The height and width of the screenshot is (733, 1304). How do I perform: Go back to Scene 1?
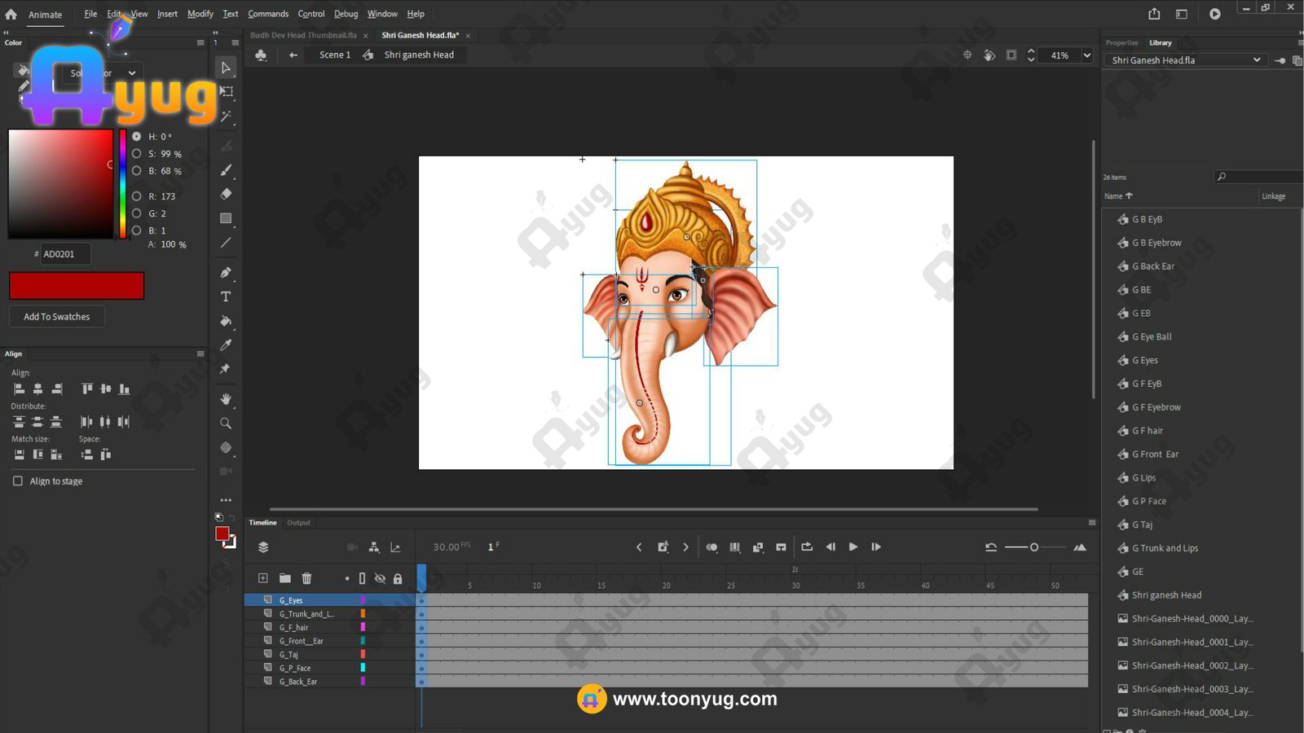[334, 55]
